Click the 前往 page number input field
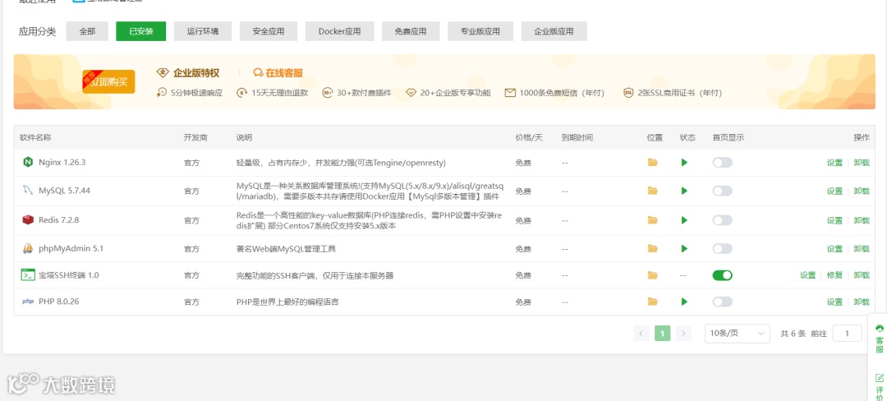The width and height of the screenshot is (887, 401). (847, 334)
